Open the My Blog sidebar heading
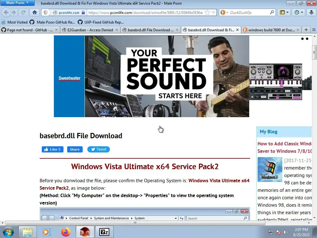This screenshot has height=238, width=317. click(268, 132)
